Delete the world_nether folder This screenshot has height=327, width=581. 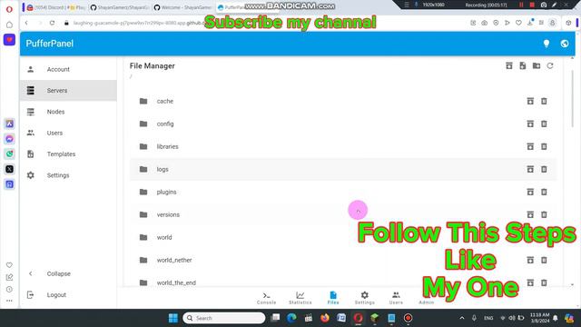click(x=544, y=260)
